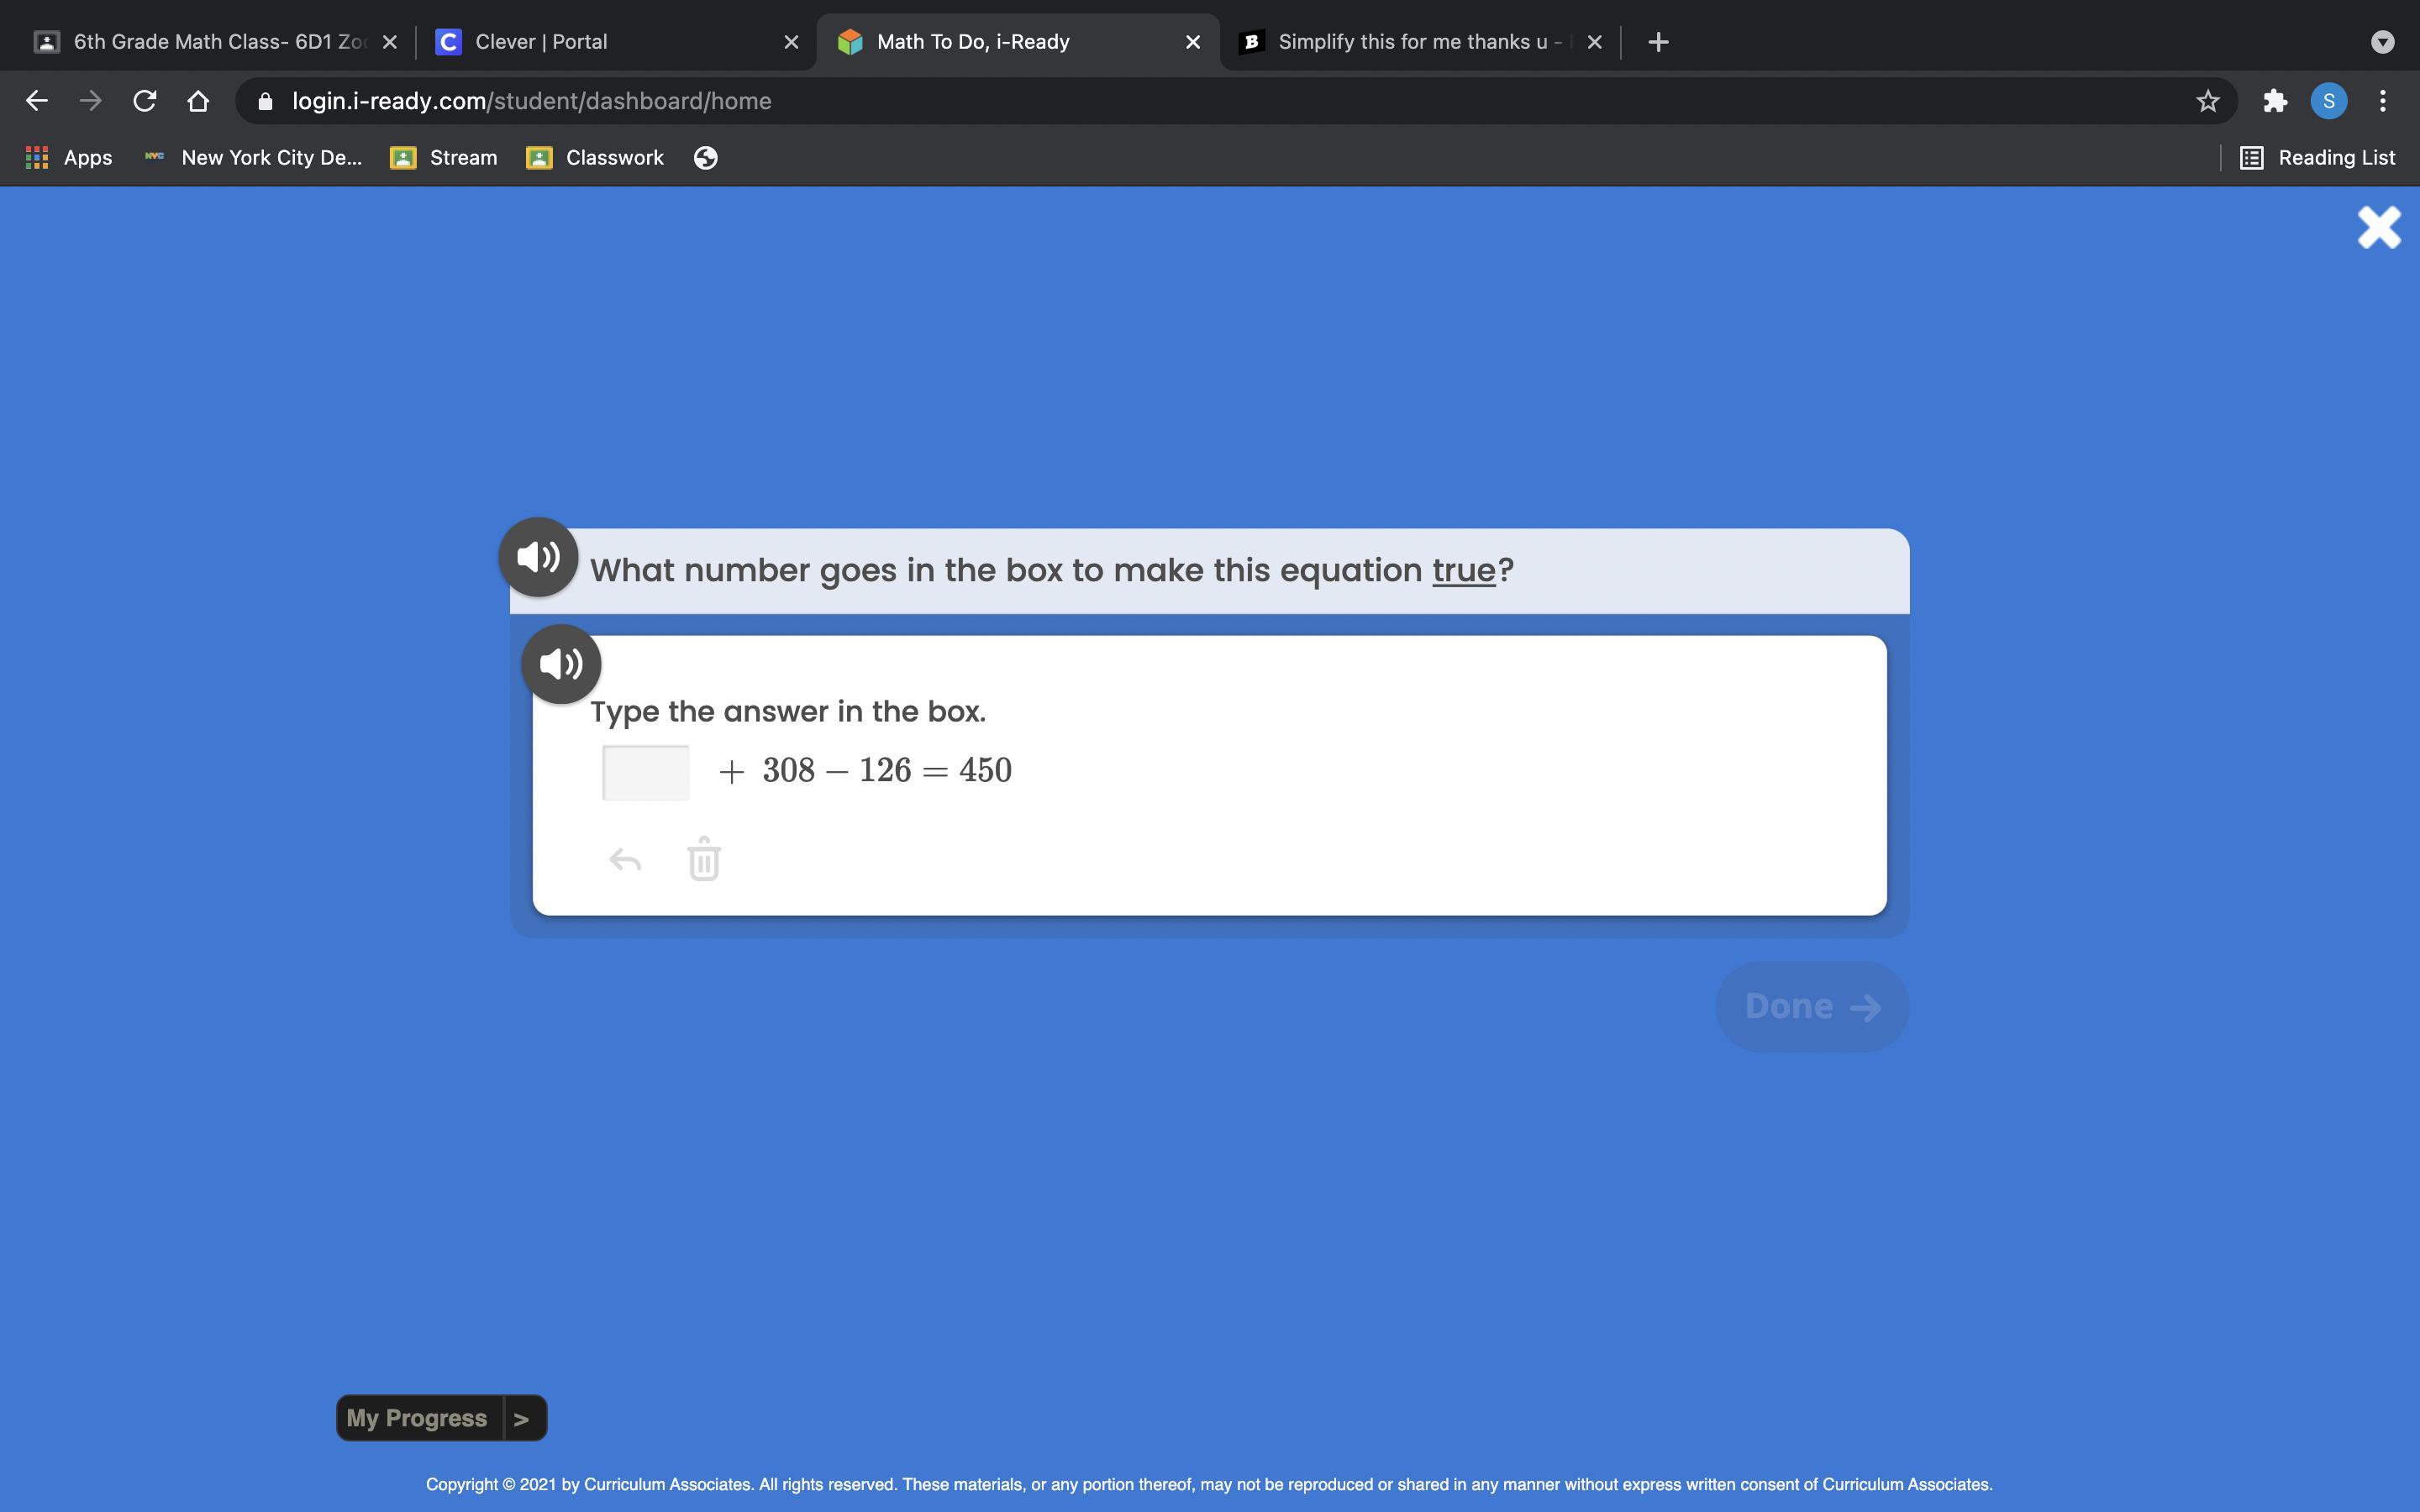2420x1512 pixels.
Task: Open Chrome three-dot menu
Action: point(2382,101)
